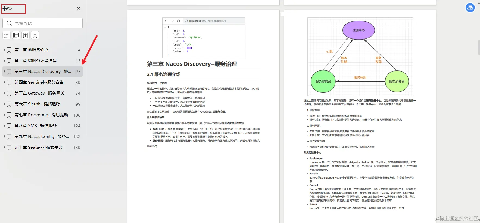Click bookmark icon beside 第二章 微服务环境搭建

(x=9, y=61)
